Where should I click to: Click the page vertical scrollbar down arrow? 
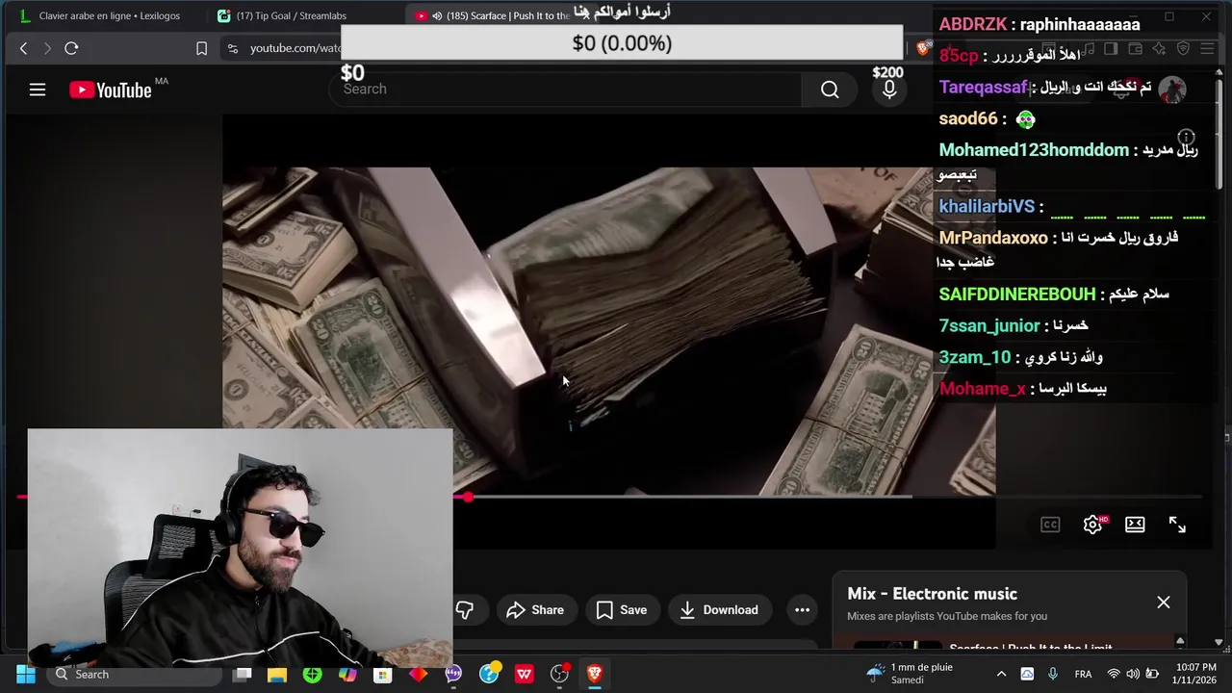[x=1219, y=642]
